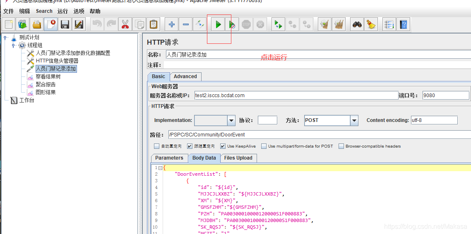Expand all nodes with plus icon
Screen dimensions: 471x234
pyautogui.click(x=172, y=24)
